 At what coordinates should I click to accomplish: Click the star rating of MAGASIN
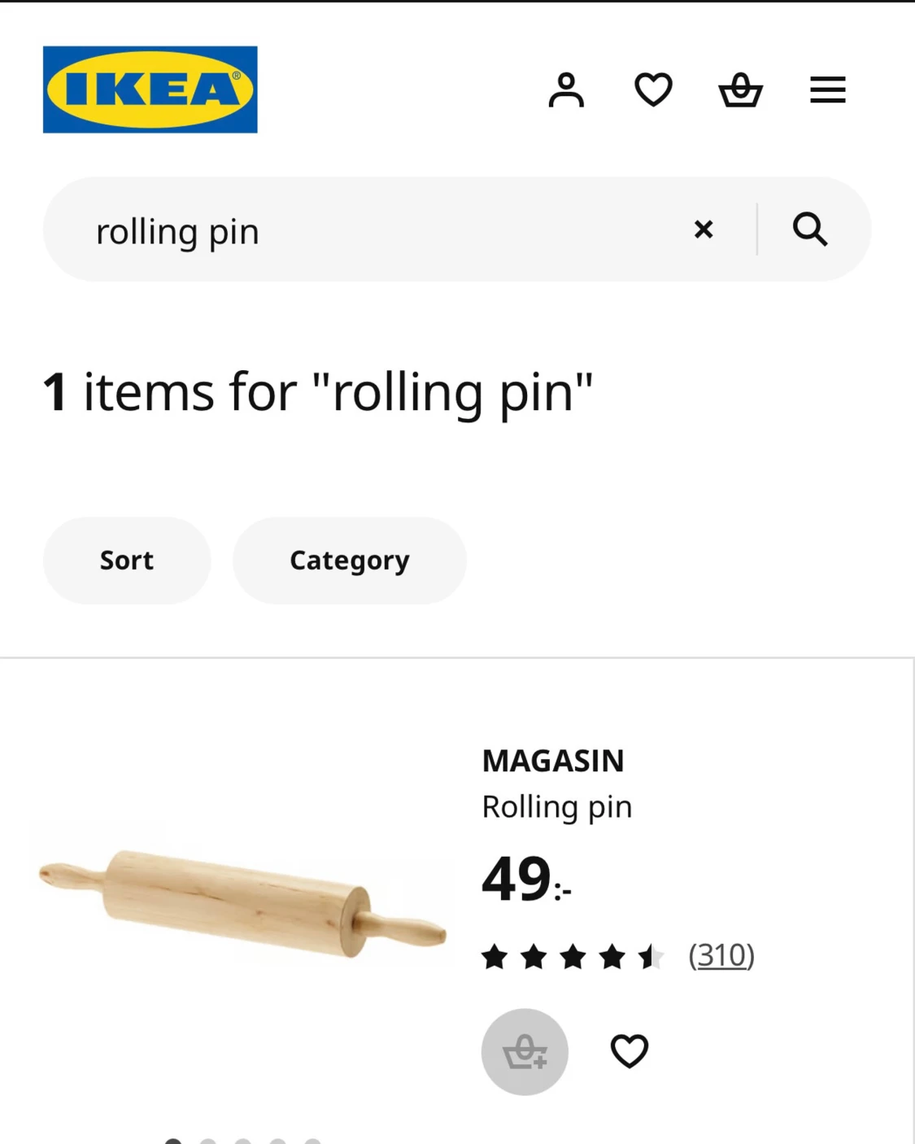573,957
